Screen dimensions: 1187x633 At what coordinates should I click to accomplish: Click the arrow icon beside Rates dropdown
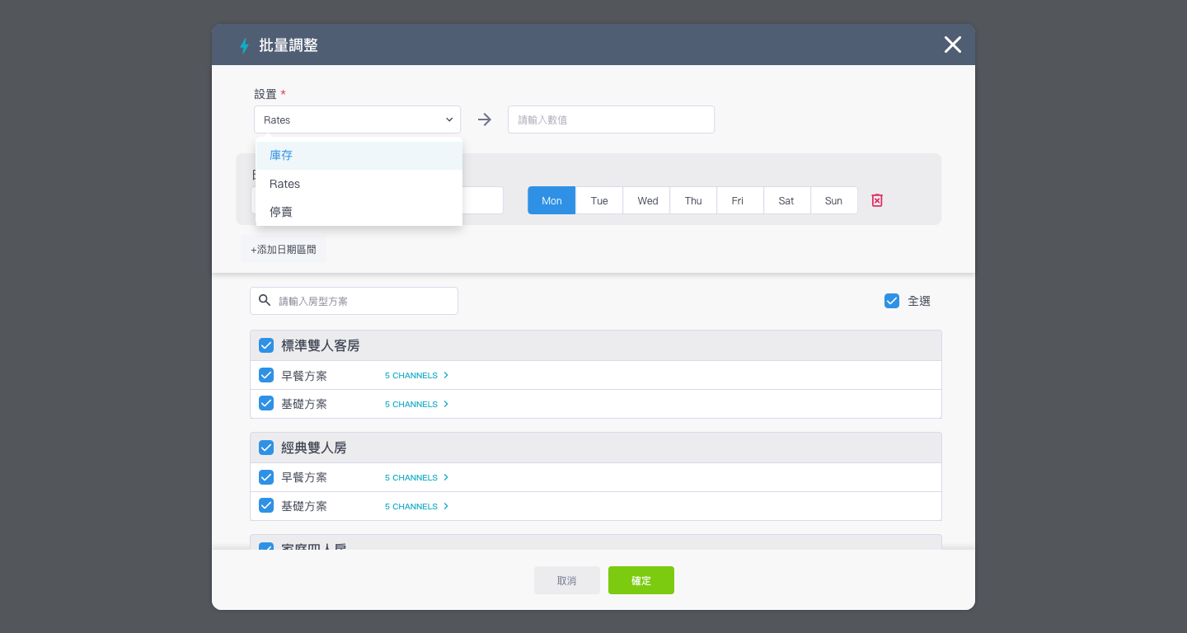click(485, 120)
